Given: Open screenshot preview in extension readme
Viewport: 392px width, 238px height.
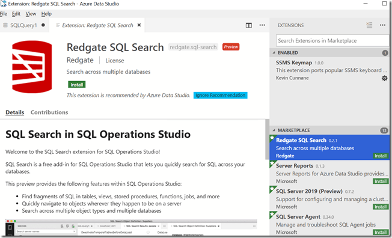Looking at the screenshot, I should coord(131,228).
